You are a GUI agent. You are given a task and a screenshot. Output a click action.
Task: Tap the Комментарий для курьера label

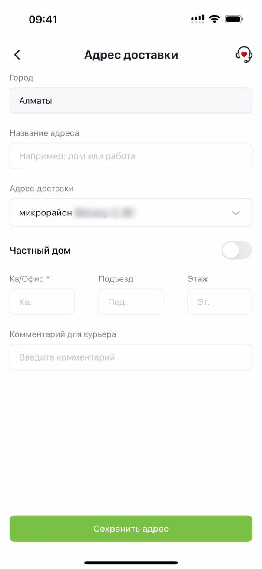point(63,334)
